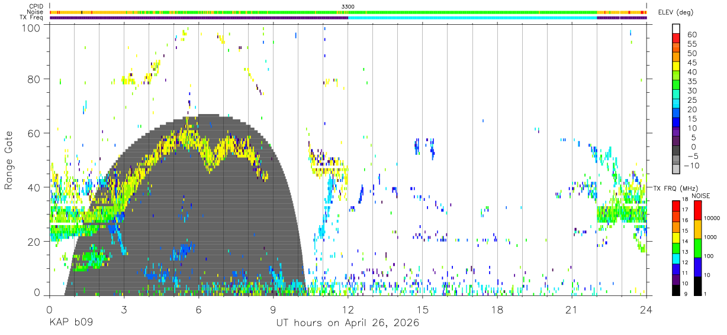Click the "80" tick label on the Range Gate axis
Viewport: 727px width, 335px height.
35,79
